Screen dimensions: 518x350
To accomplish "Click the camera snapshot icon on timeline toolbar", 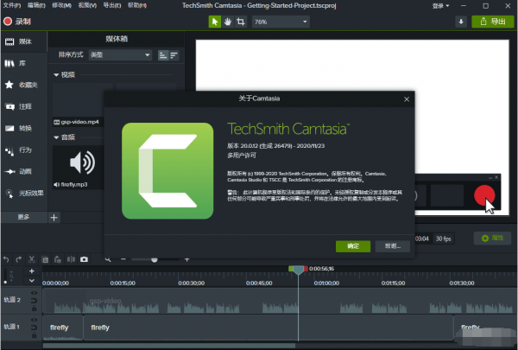I will click(84, 259).
